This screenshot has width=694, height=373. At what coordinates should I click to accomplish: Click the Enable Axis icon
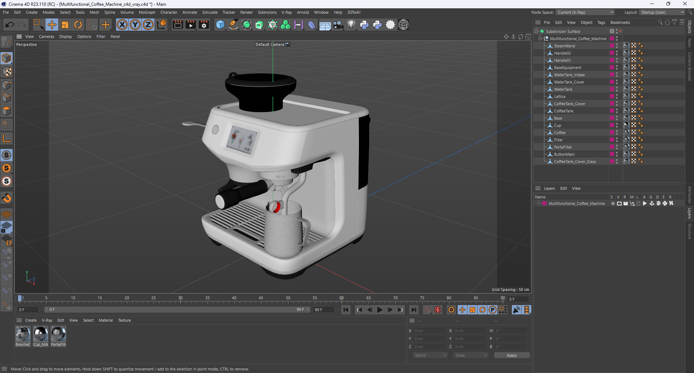coord(7,138)
